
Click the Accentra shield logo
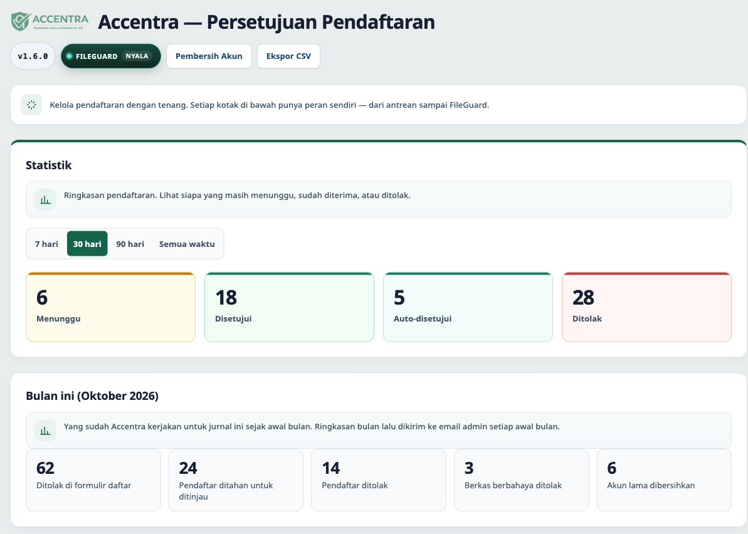50,21
